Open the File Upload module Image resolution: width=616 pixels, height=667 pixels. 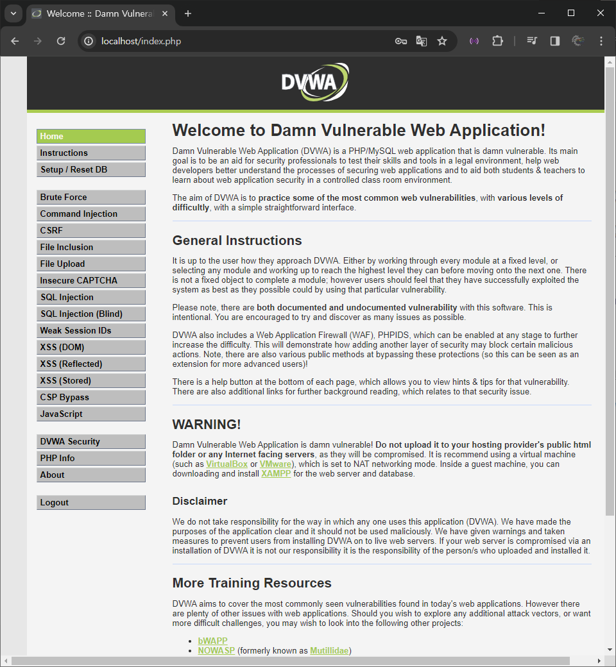91,264
